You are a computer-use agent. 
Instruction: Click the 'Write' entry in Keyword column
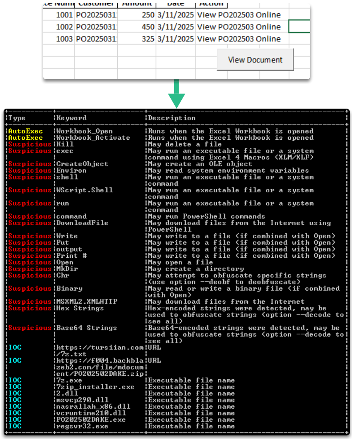(67, 236)
